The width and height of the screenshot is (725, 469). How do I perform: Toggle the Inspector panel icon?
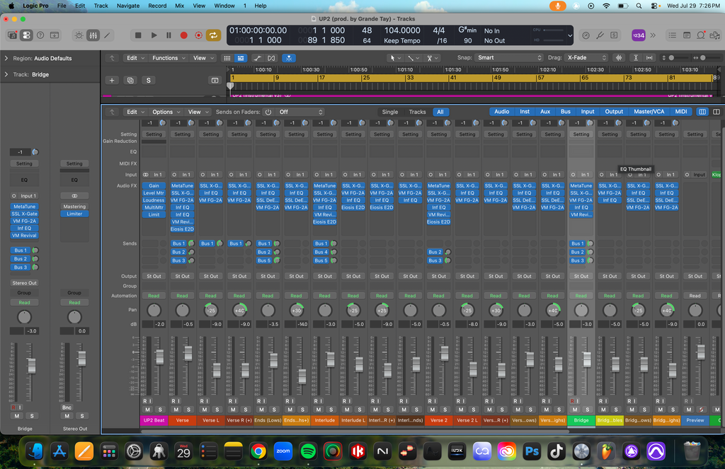pyautogui.click(x=26, y=35)
